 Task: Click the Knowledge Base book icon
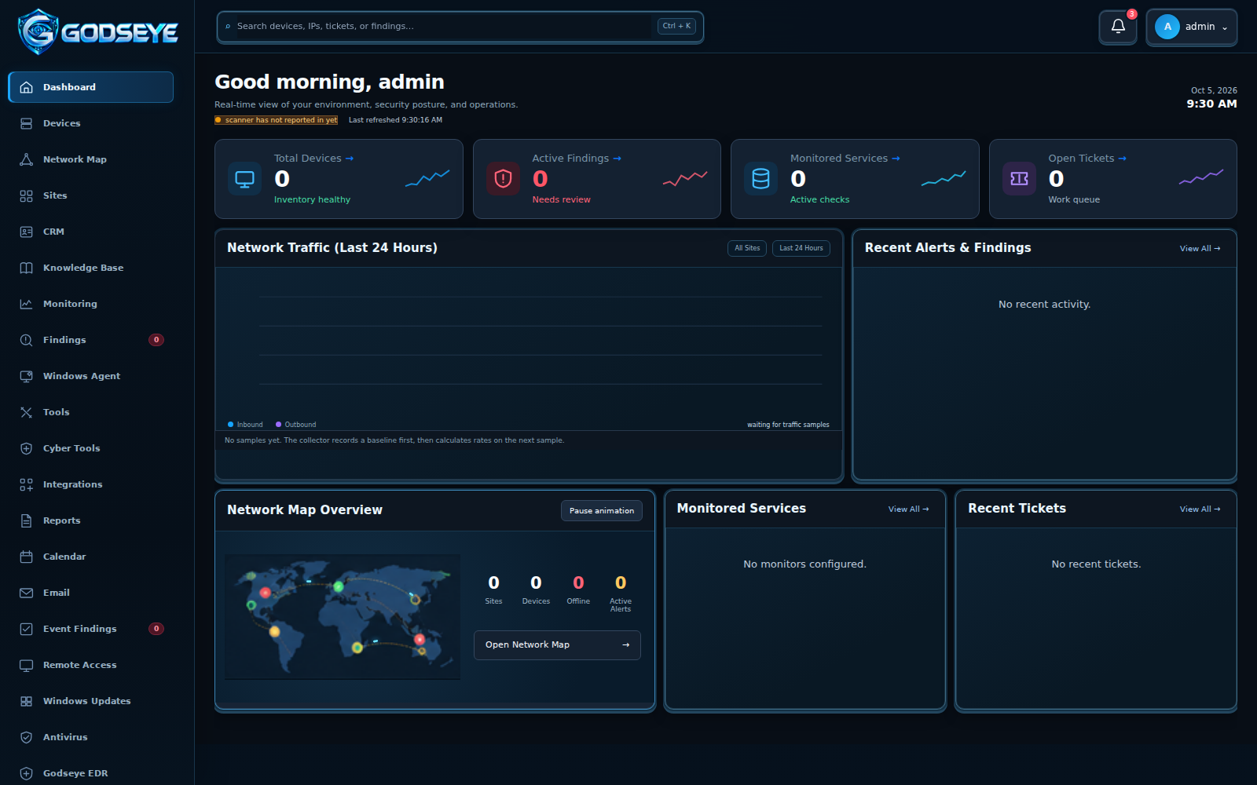tap(26, 268)
